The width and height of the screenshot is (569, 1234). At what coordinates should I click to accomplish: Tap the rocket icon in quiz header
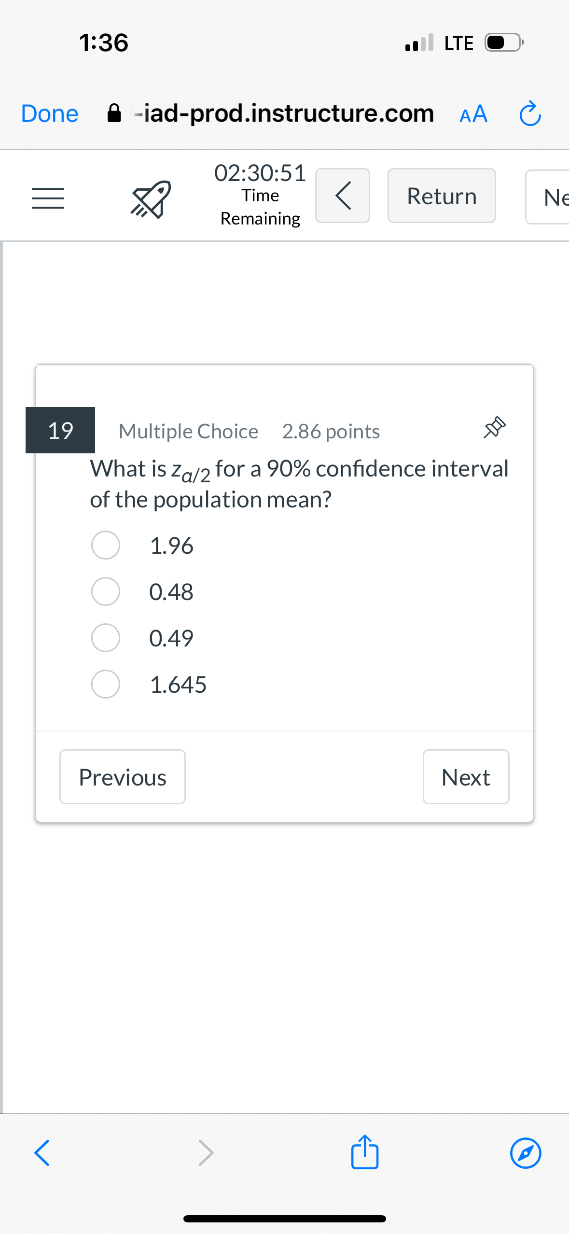pyautogui.click(x=150, y=199)
